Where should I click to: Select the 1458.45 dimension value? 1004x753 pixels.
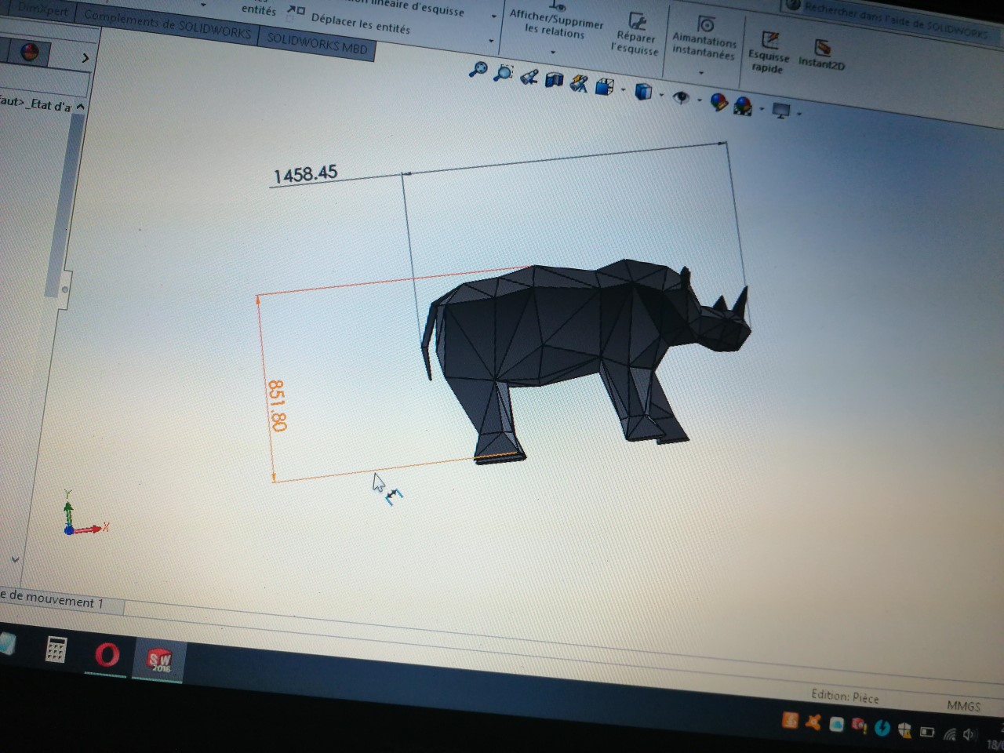(305, 173)
